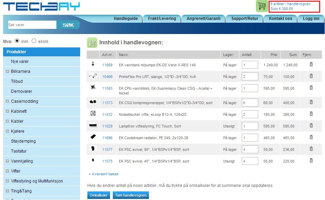Open thumbnail of EK PSC svivel 90°
Image resolution: width=325 pixels, height=200 pixels.
coord(93,148)
